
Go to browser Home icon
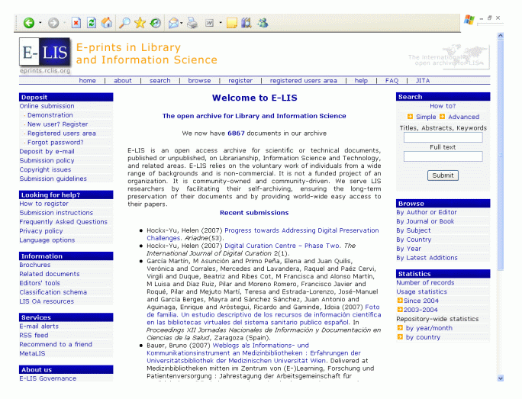(107, 23)
